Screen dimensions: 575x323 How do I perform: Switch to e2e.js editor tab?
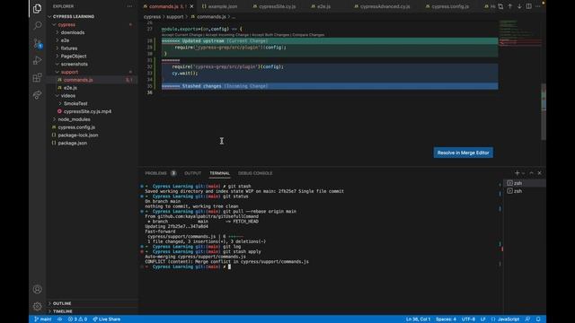click(323, 6)
